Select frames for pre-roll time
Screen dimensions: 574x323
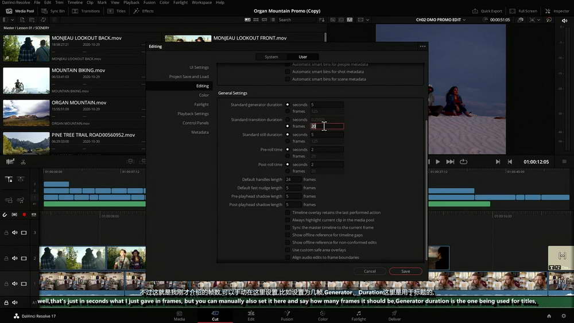point(288,156)
